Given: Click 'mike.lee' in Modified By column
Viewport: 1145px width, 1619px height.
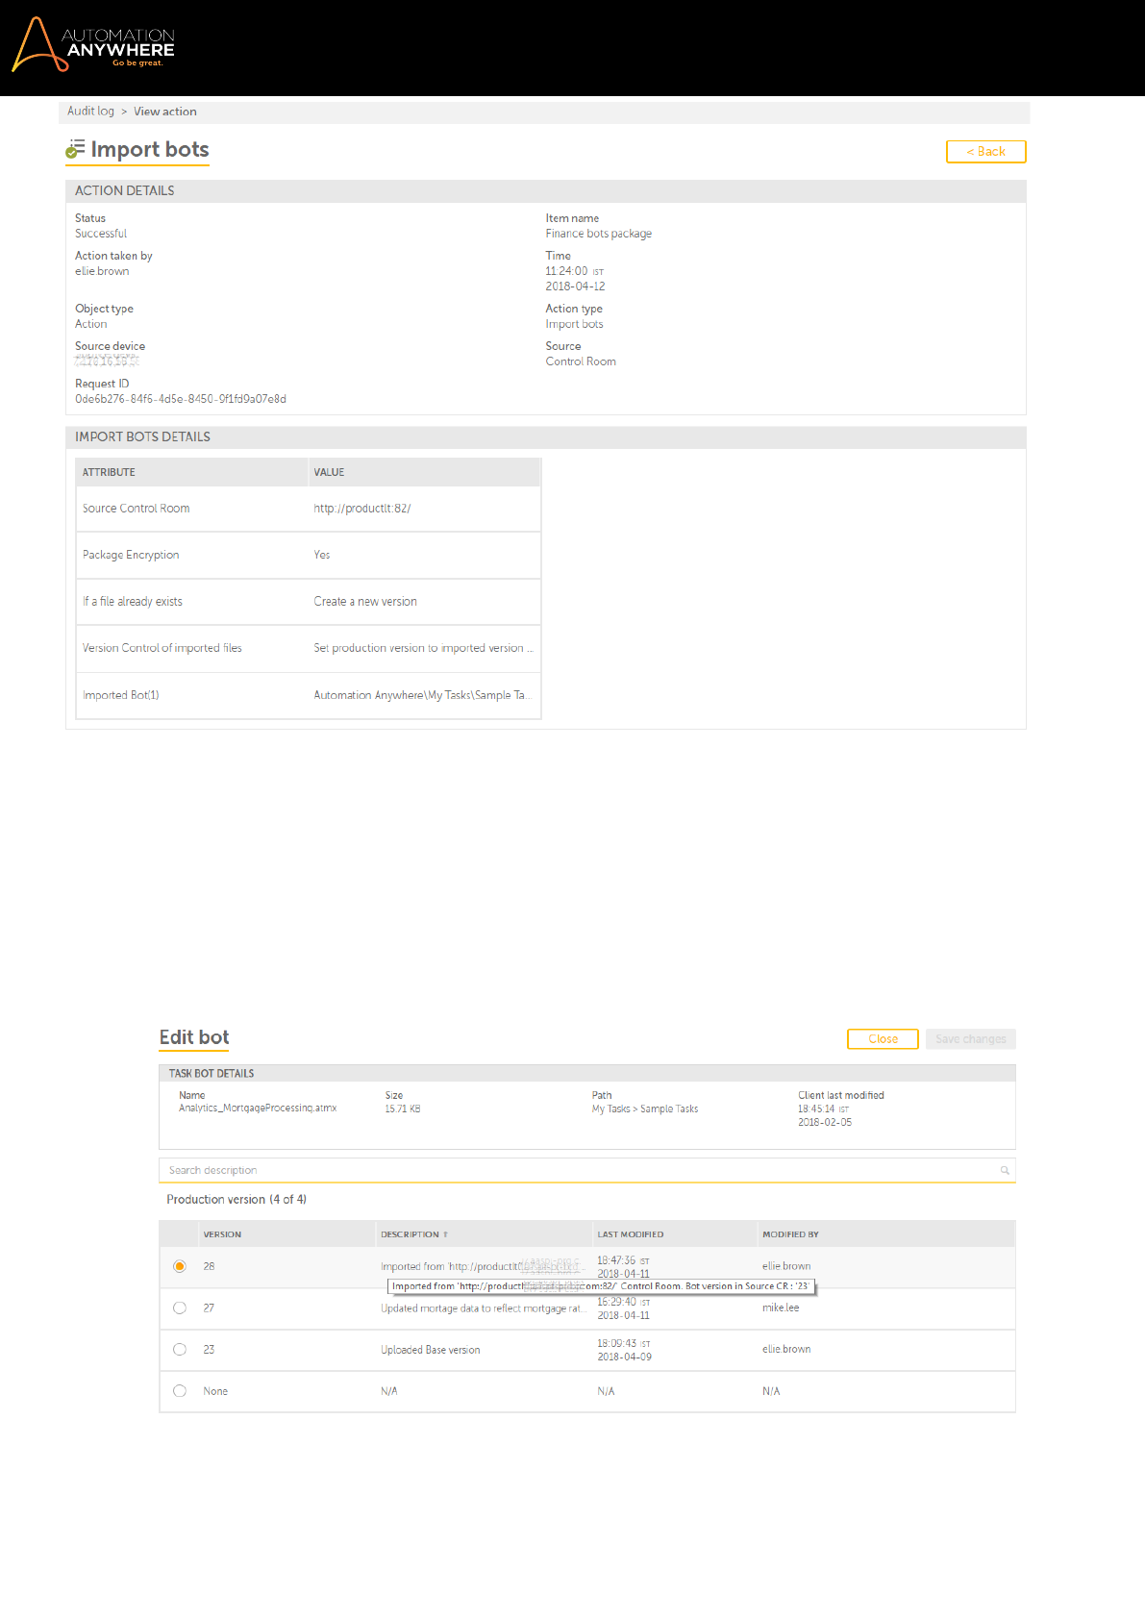Looking at the screenshot, I should coord(781,1308).
